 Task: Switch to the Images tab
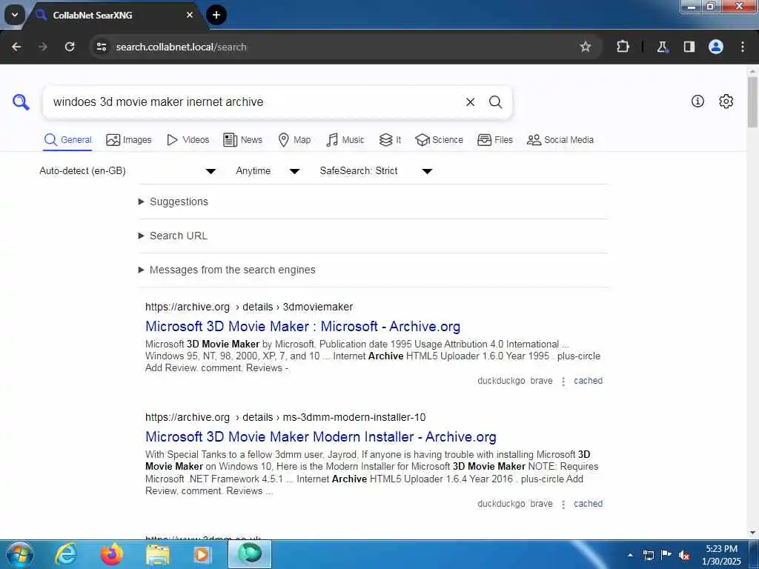pyautogui.click(x=129, y=140)
